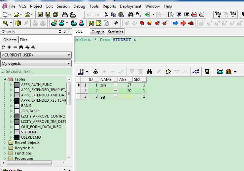
Task: Expand the Functions folder
Action: (x=5, y=153)
